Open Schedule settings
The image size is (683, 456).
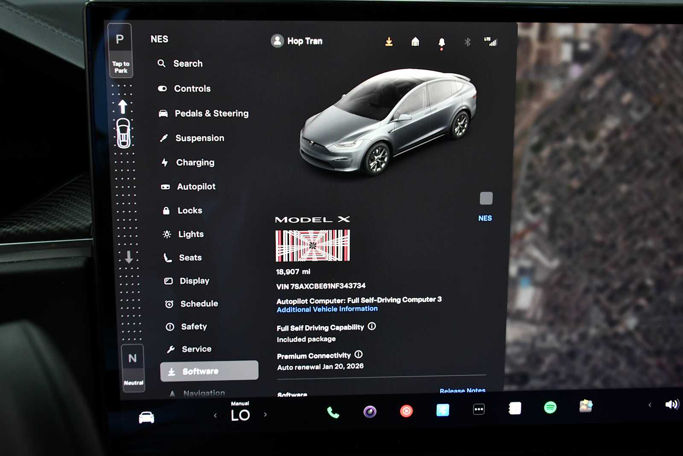coord(191,304)
